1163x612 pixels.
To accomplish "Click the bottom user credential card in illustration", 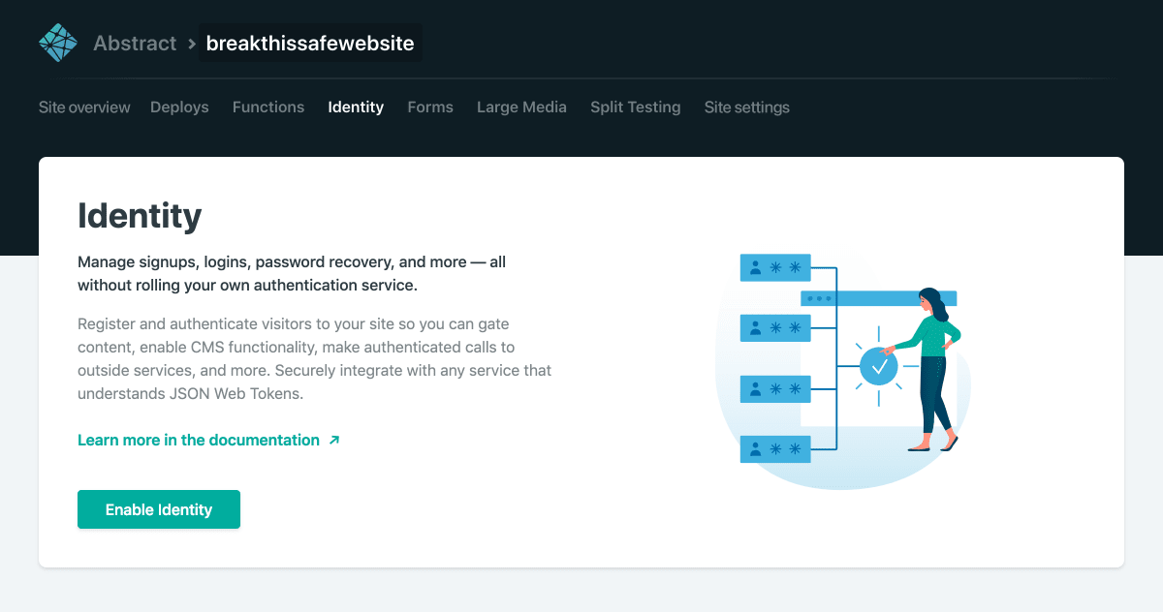I will (775, 448).
